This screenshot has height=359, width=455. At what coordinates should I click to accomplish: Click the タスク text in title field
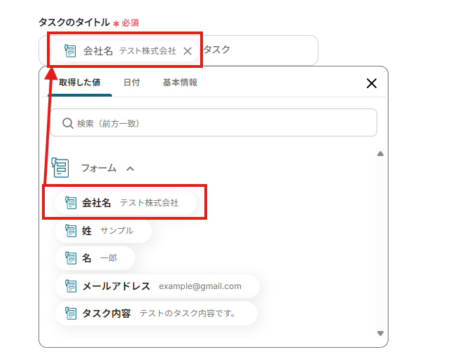click(217, 50)
